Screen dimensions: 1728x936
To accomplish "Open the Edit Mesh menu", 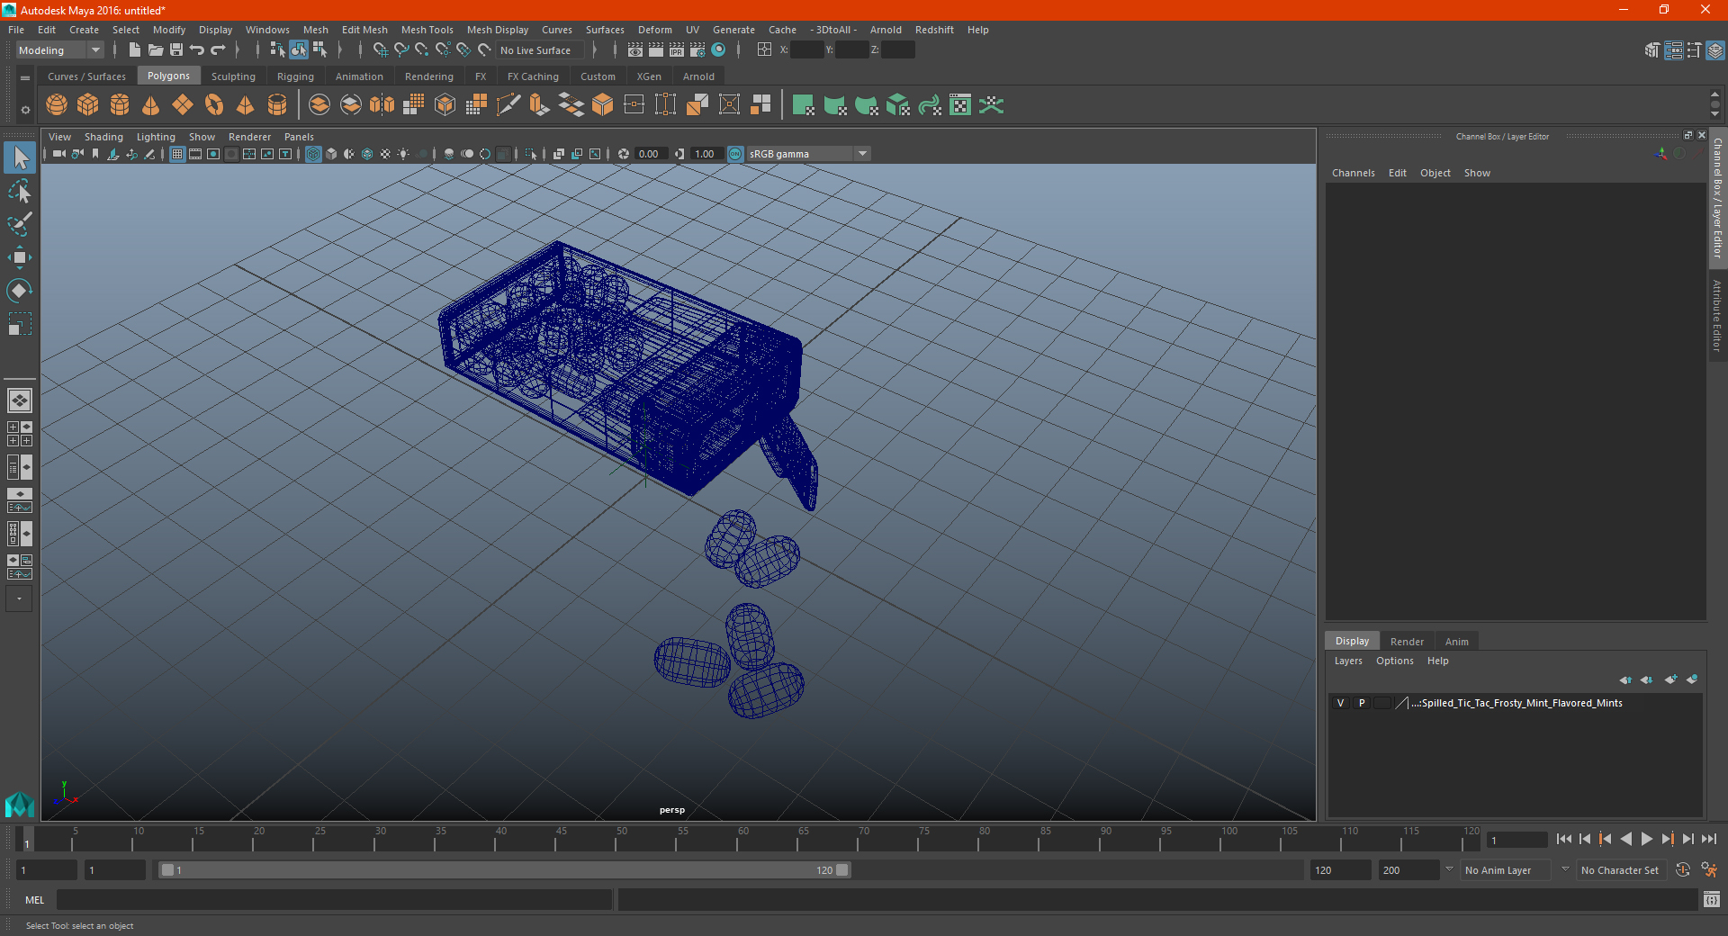I will tap(364, 30).
